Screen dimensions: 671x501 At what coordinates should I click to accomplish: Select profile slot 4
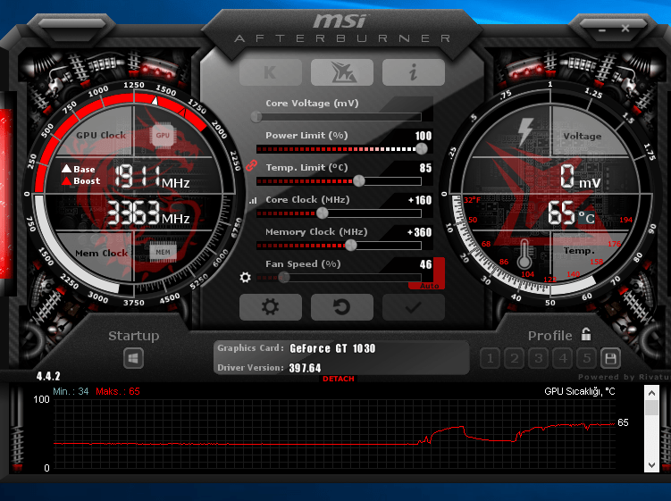(x=563, y=358)
